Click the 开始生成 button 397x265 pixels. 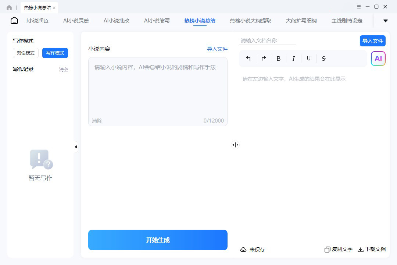pos(158,240)
